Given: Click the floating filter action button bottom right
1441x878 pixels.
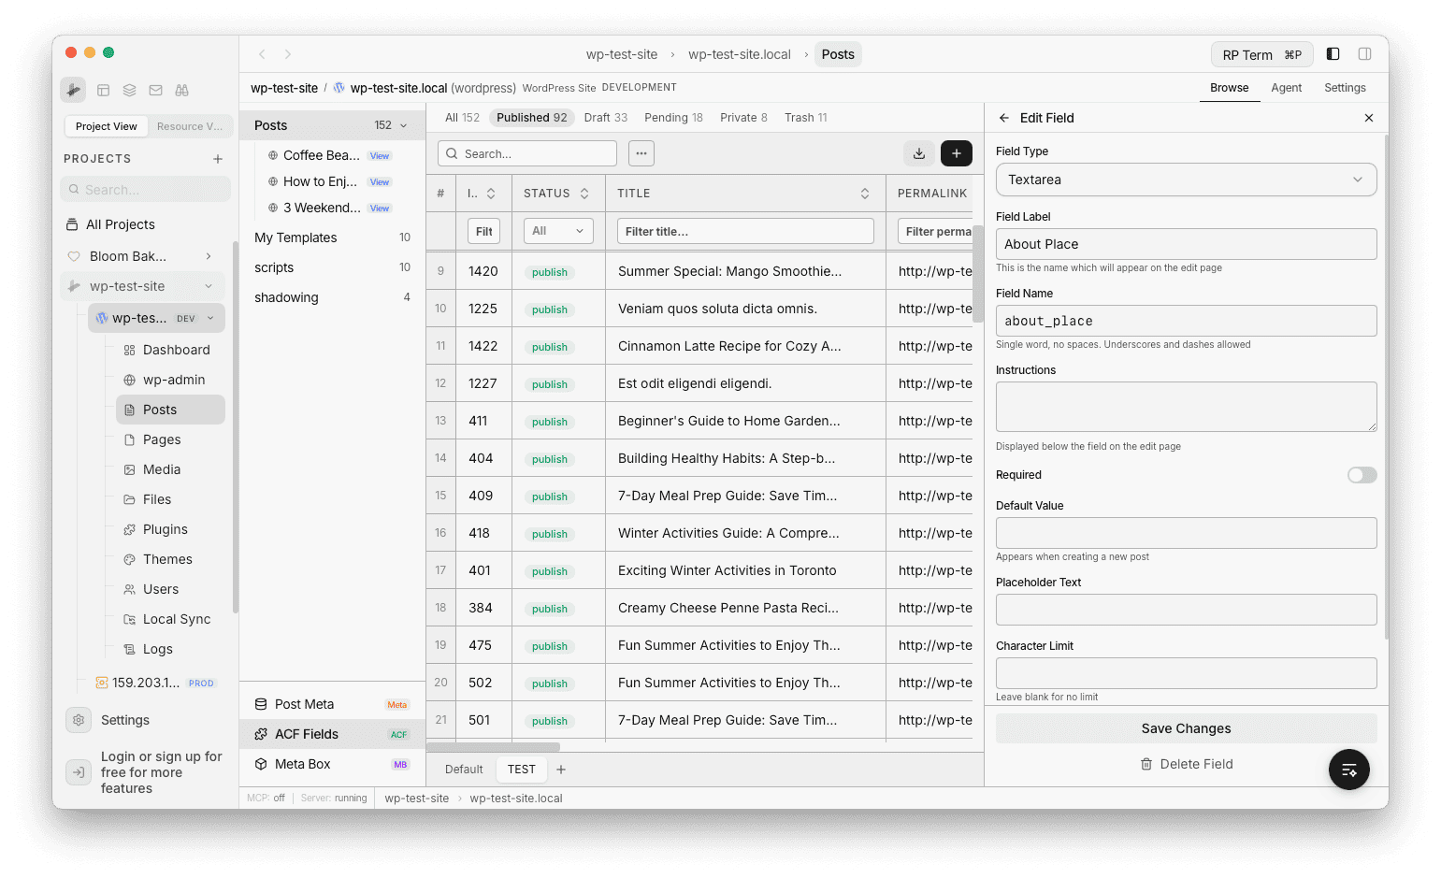Looking at the screenshot, I should coord(1348,769).
